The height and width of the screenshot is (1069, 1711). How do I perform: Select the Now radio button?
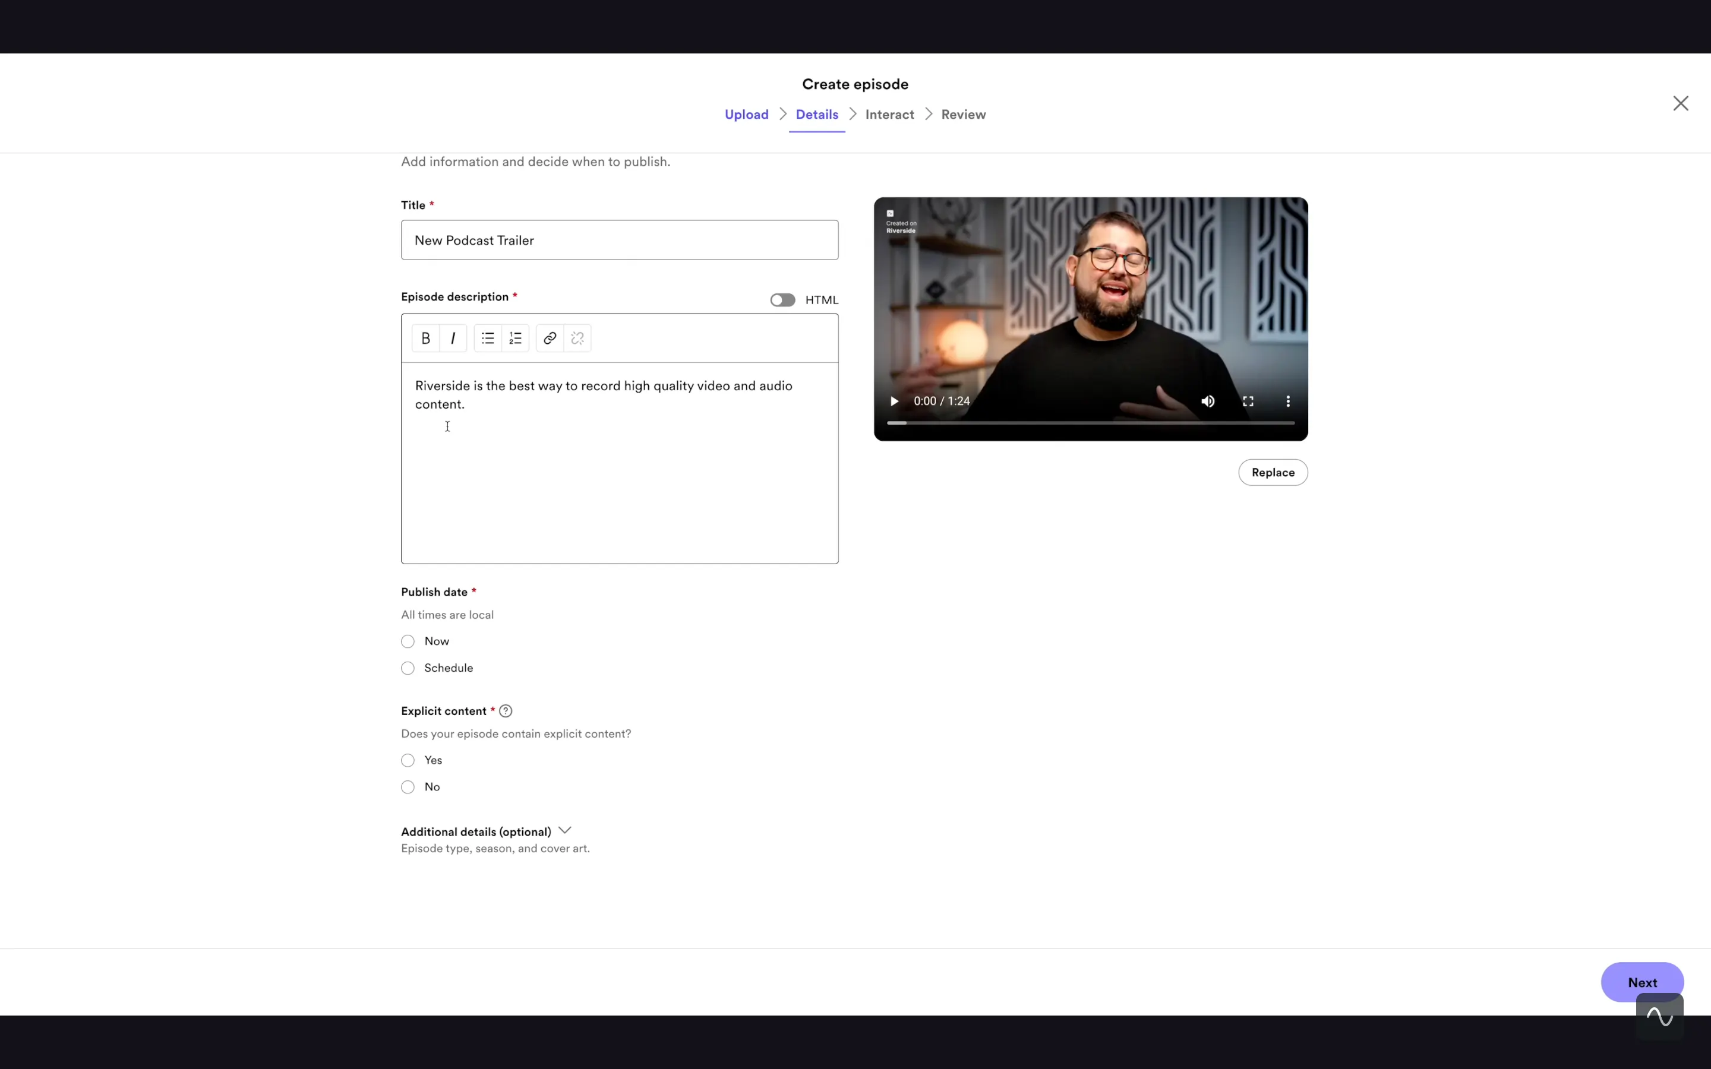click(408, 640)
